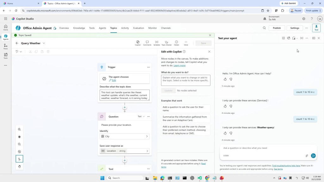Open agent Settings button
This screenshot has height=182, width=324.
pyautogui.click(x=295, y=28)
